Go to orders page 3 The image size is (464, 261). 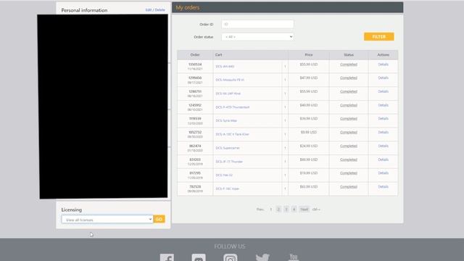pyautogui.click(x=286, y=210)
